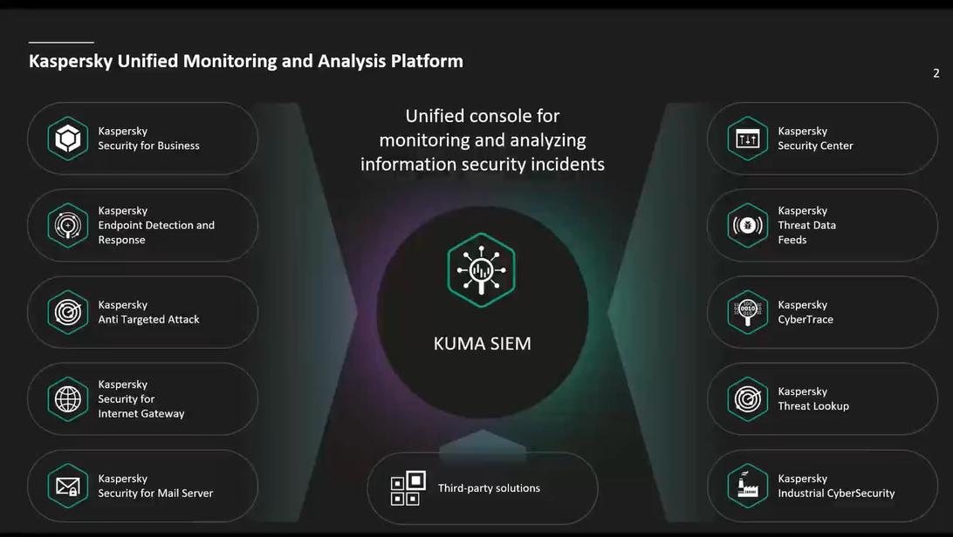Click the CyberTrace magnifier icon
The width and height of the screenshot is (953, 537).
pyautogui.click(x=748, y=312)
